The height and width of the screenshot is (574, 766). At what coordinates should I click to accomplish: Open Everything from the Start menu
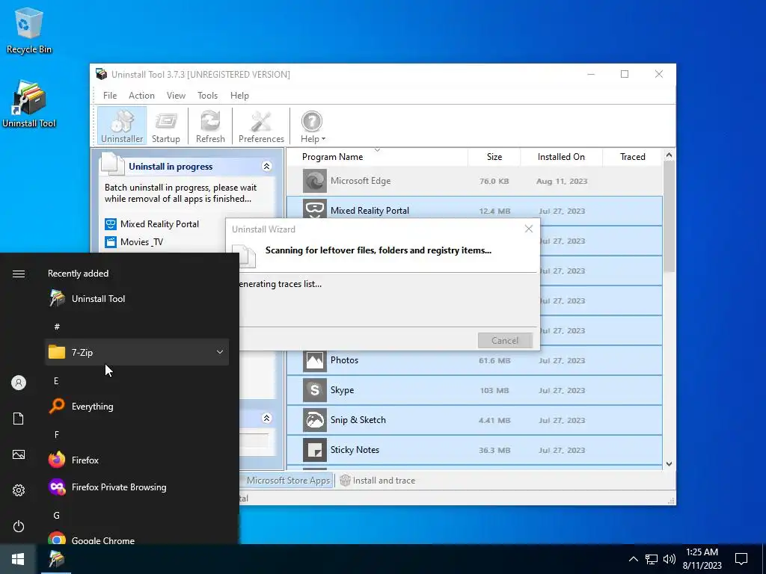point(137,406)
